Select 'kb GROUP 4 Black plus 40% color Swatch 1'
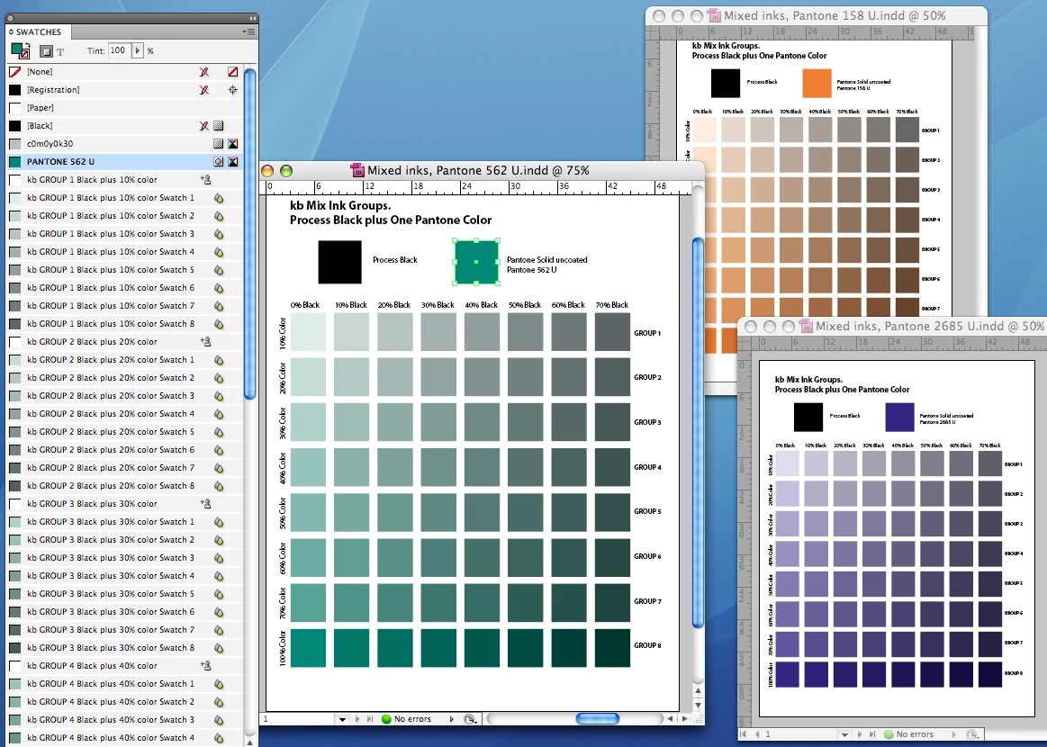The height and width of the screenshot is (747, 1047). click(125, 684)
